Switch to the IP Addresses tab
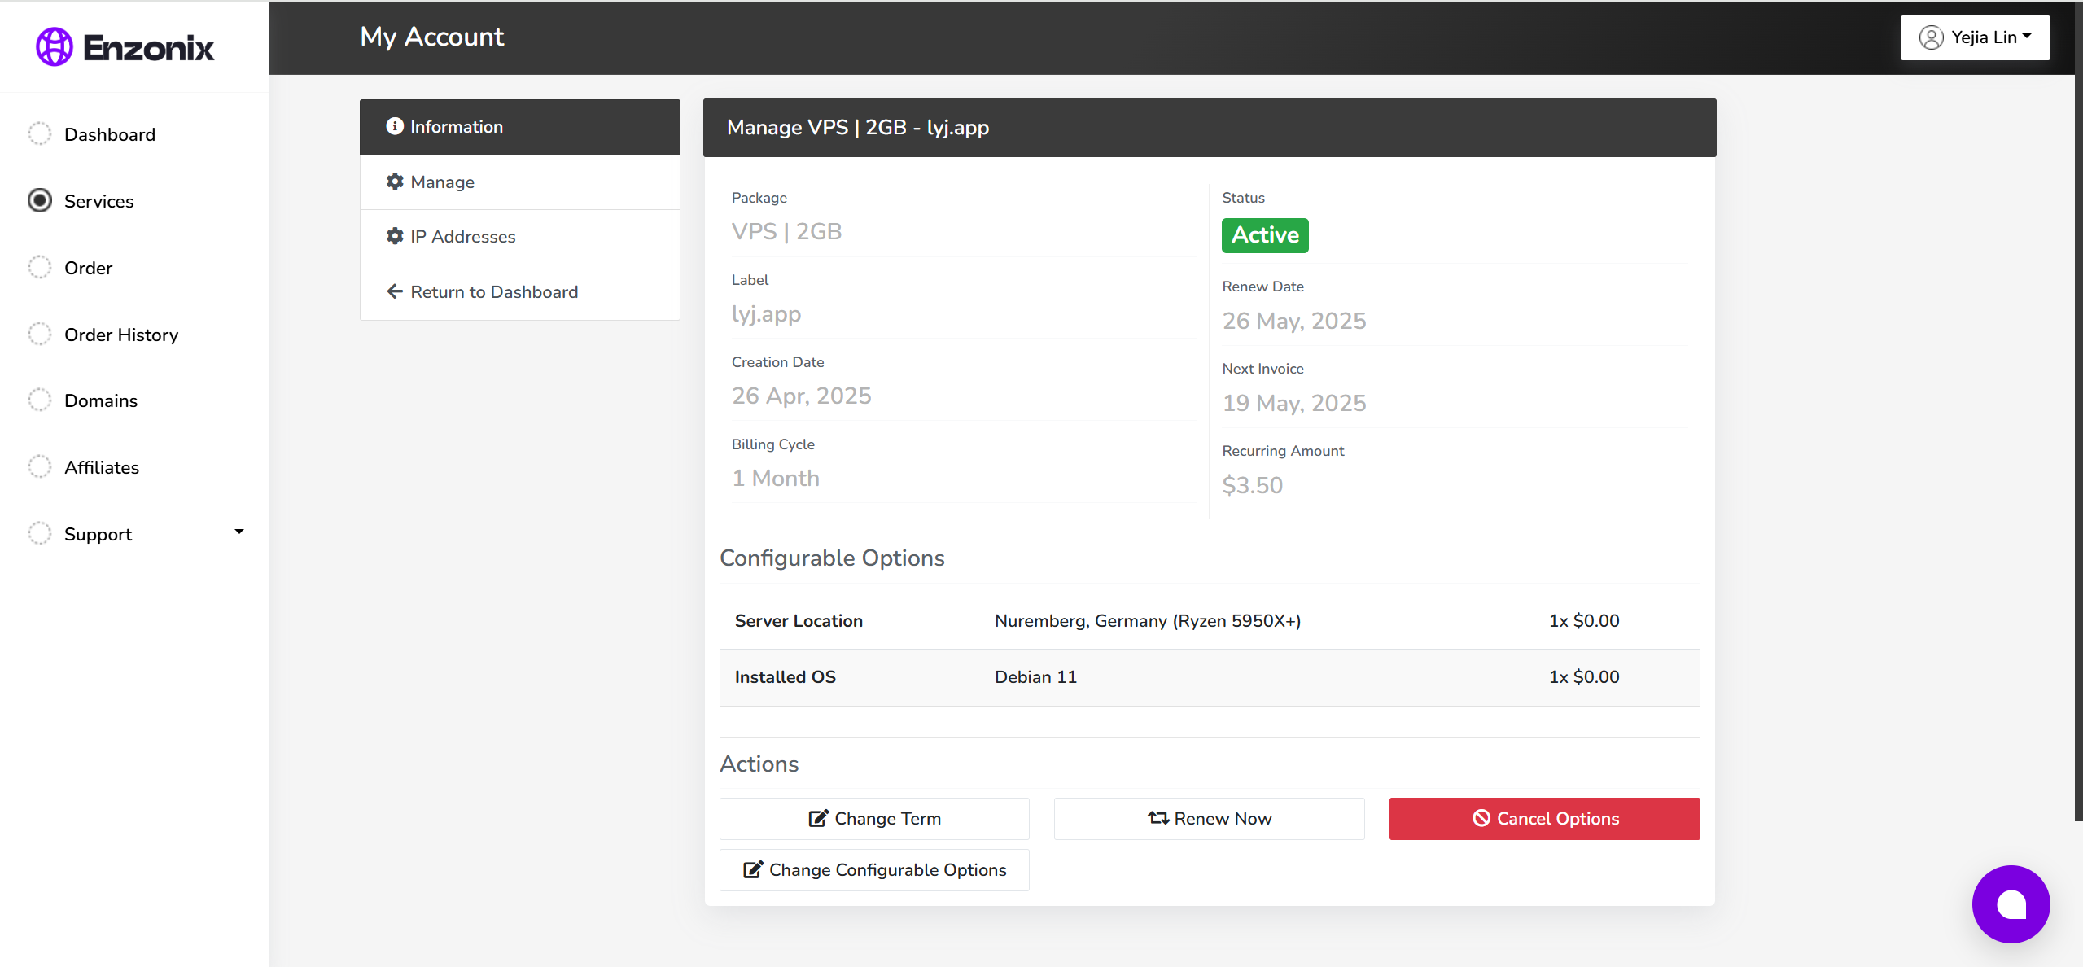2083x967 pixels. pyautogui.click(x=519, y=237)
